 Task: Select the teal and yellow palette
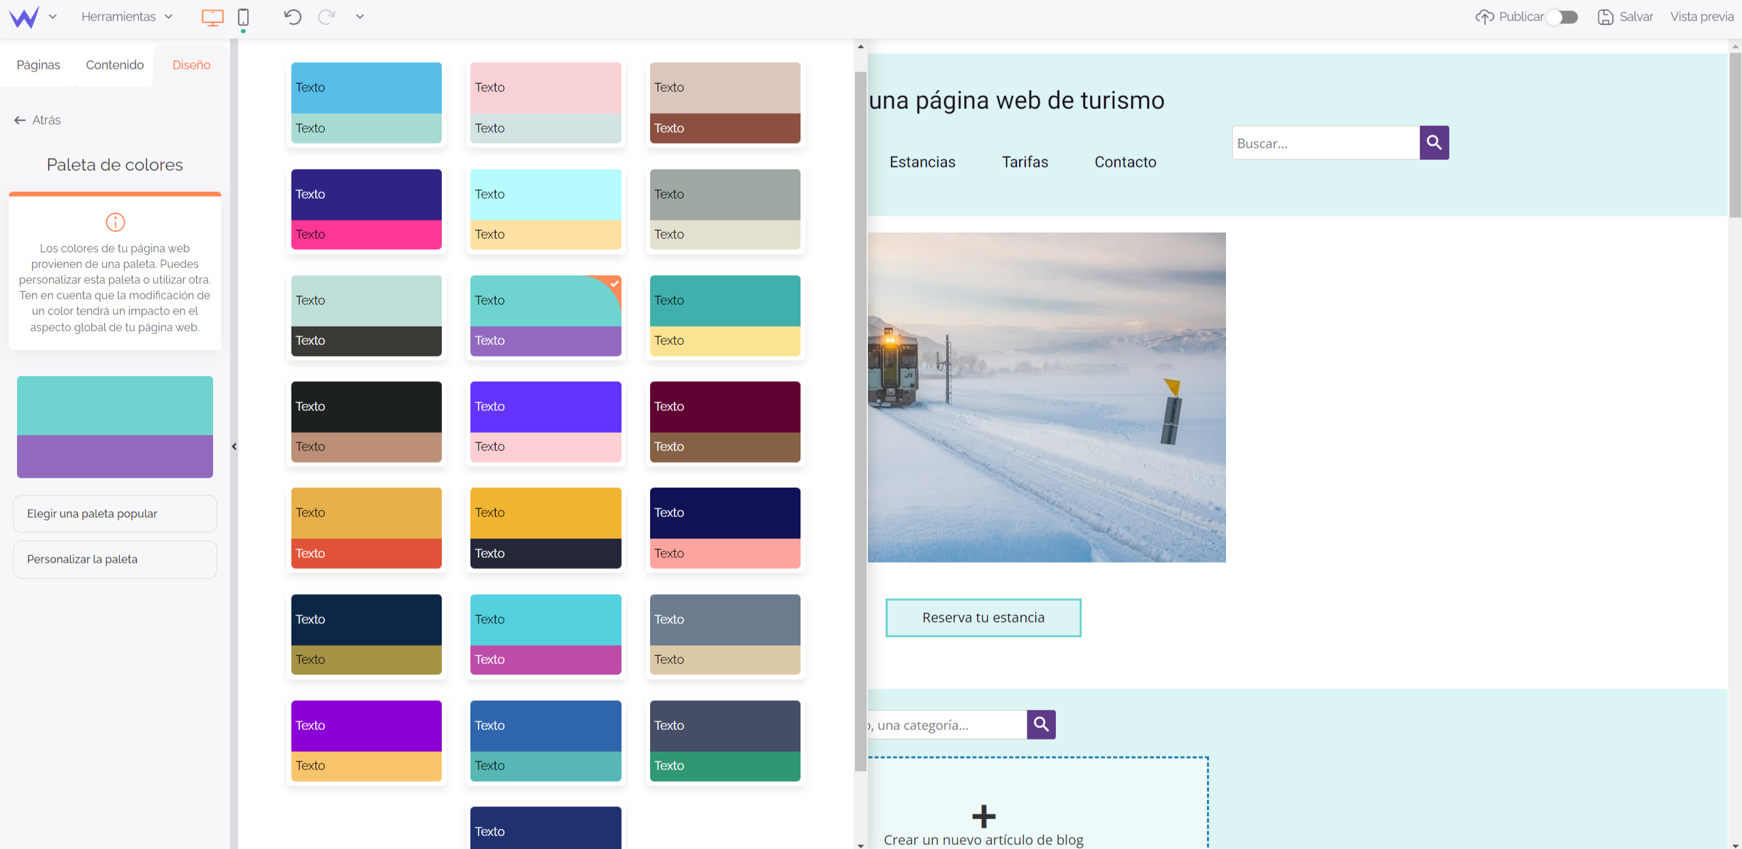tap(725, 316)
